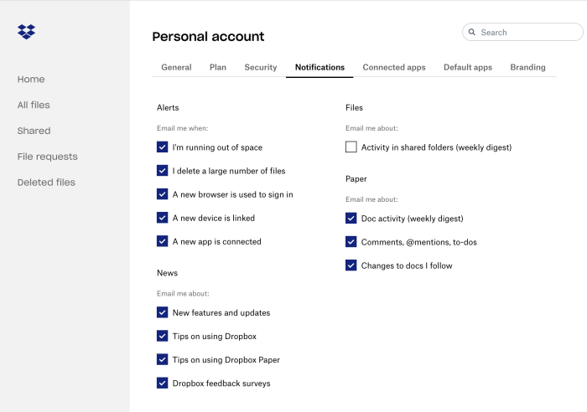Select the Notifications tab
Viewport: 587px width, 412px height.
(319, 67)
